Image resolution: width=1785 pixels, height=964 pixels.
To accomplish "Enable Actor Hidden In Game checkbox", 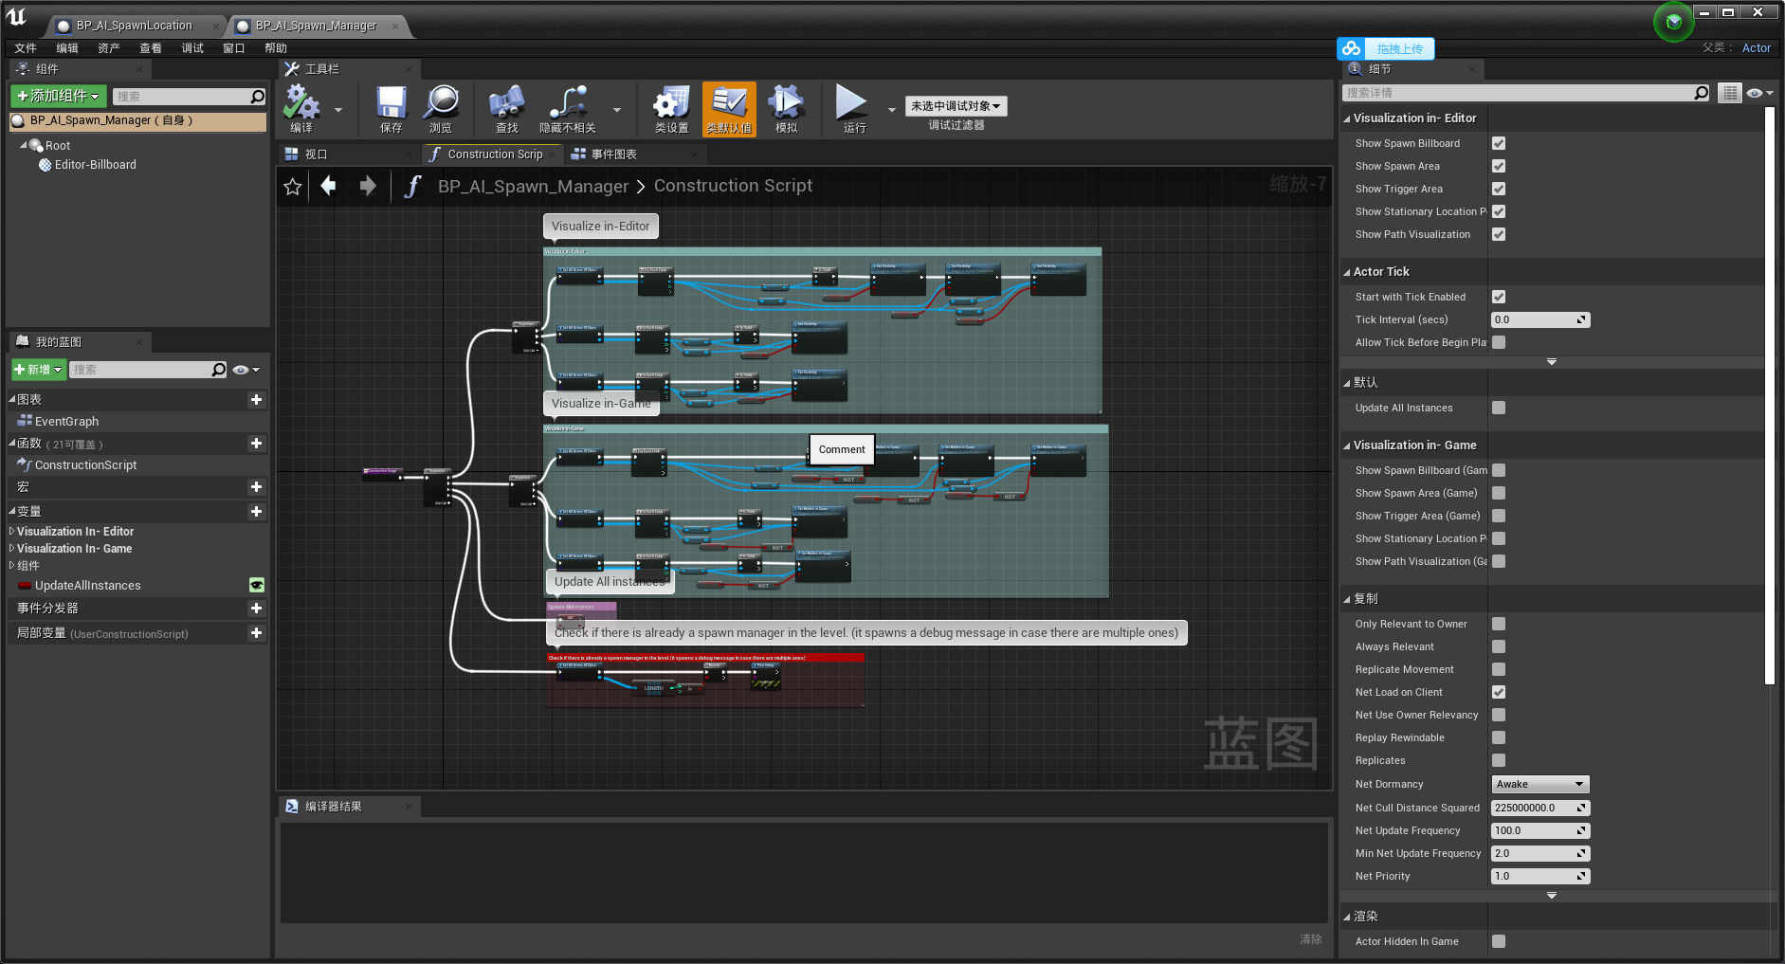I will (x=1499, y=941).
